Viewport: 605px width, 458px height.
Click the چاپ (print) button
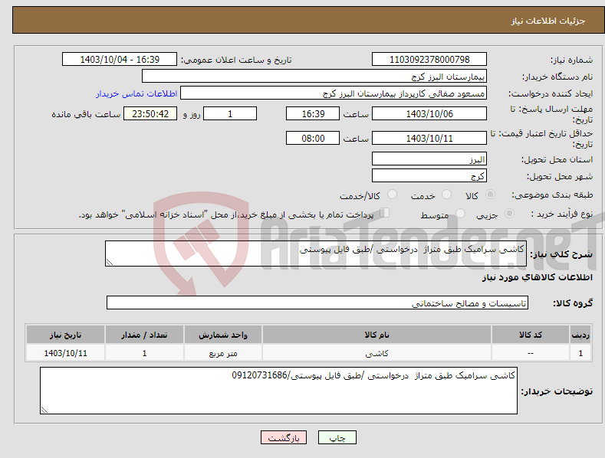pyautogui.click(x=337, y=437)
